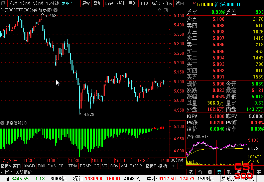Expand the 扩展 panel
264x182 pixels.
[x=7, y=172]
